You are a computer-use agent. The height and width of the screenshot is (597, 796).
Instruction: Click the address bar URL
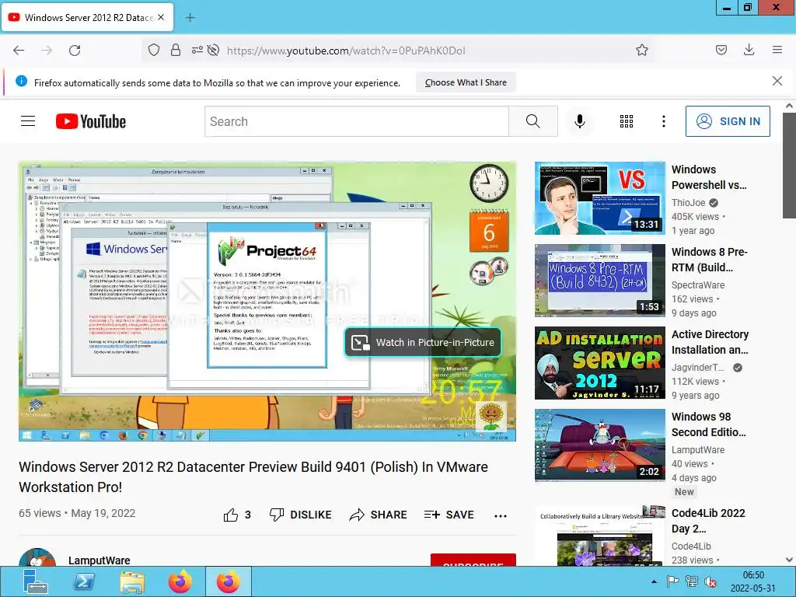(346, 51)
